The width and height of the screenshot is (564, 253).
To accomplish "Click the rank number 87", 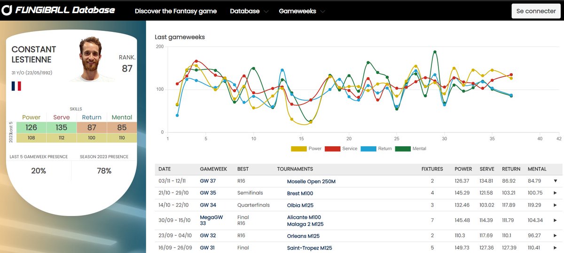I will click(x=127, y=69).
